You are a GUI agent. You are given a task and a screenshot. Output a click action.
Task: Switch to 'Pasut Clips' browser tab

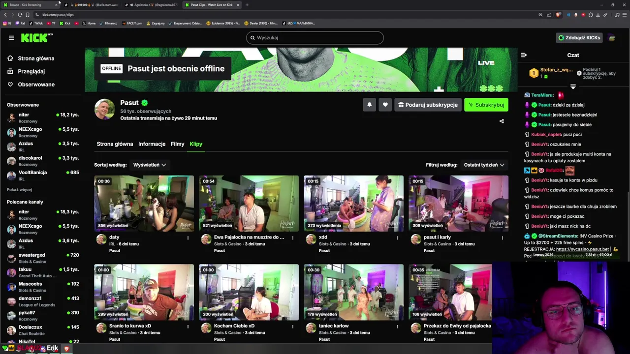click(x=212, y=5)
